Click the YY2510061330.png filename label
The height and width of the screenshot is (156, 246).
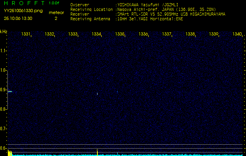click(20, 11)
